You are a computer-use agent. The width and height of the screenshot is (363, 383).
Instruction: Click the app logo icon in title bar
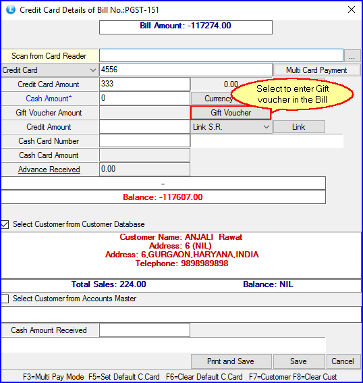tap(11, 10)
